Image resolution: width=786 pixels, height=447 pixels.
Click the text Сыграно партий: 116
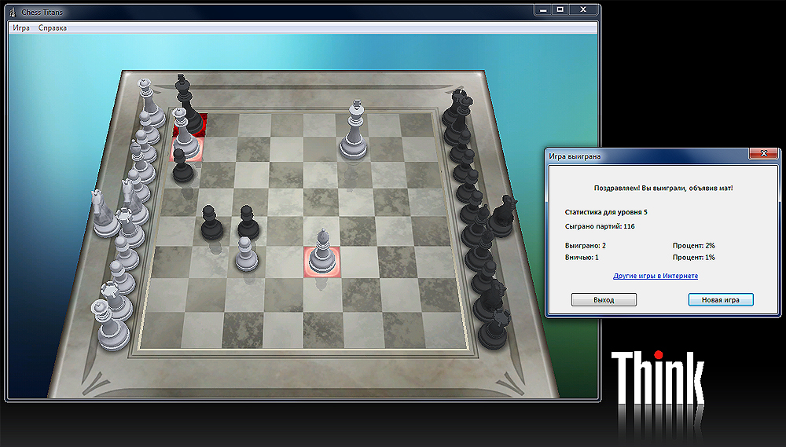[x=600, y=226]
